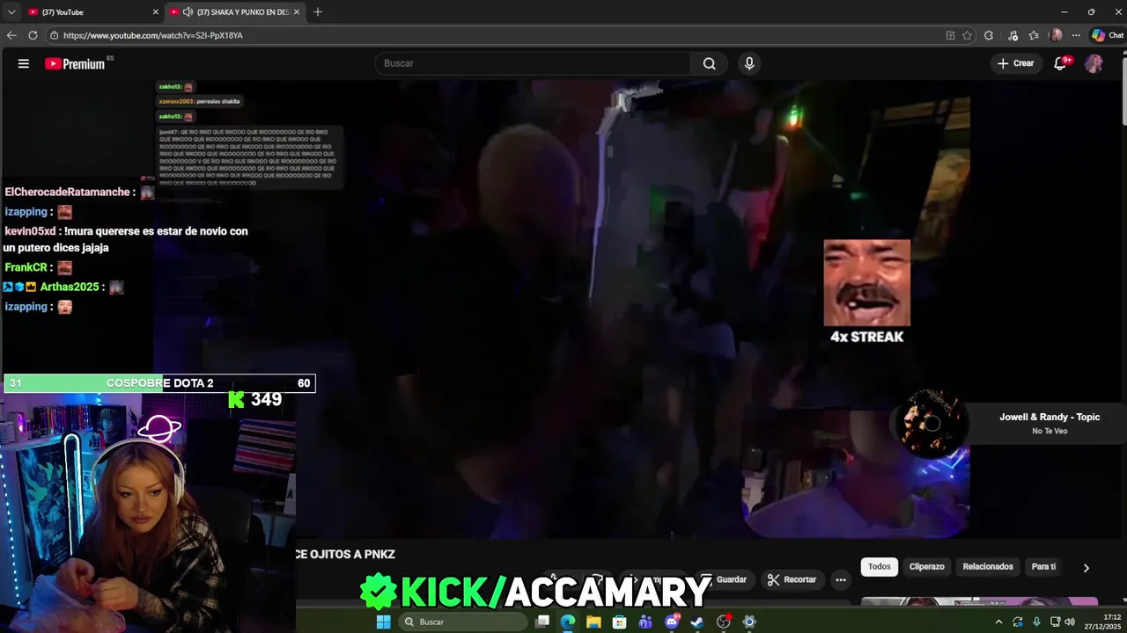Open Microsoft Teams from taskbar
Image resolution: width=1127 pixels, height=633 pixels.
tap(645, 622)
